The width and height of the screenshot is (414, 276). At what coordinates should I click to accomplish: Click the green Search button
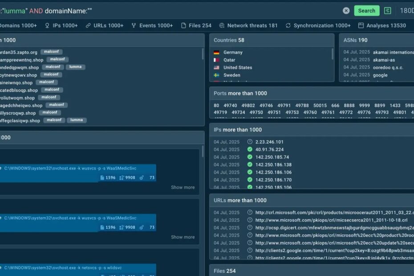[366, 11]
